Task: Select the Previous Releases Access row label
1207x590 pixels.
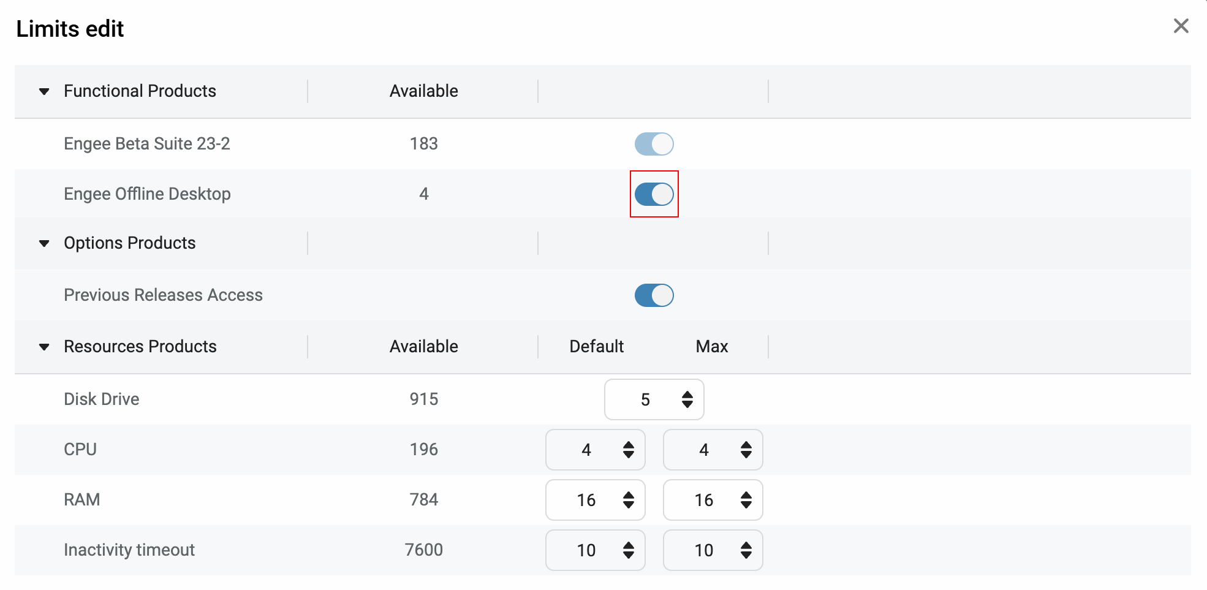Action: [x=163, y=295]
